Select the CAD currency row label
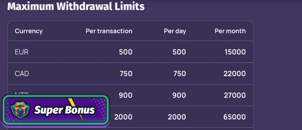The image size is (302, 130). pyautogui.click(x=22, y=74)
